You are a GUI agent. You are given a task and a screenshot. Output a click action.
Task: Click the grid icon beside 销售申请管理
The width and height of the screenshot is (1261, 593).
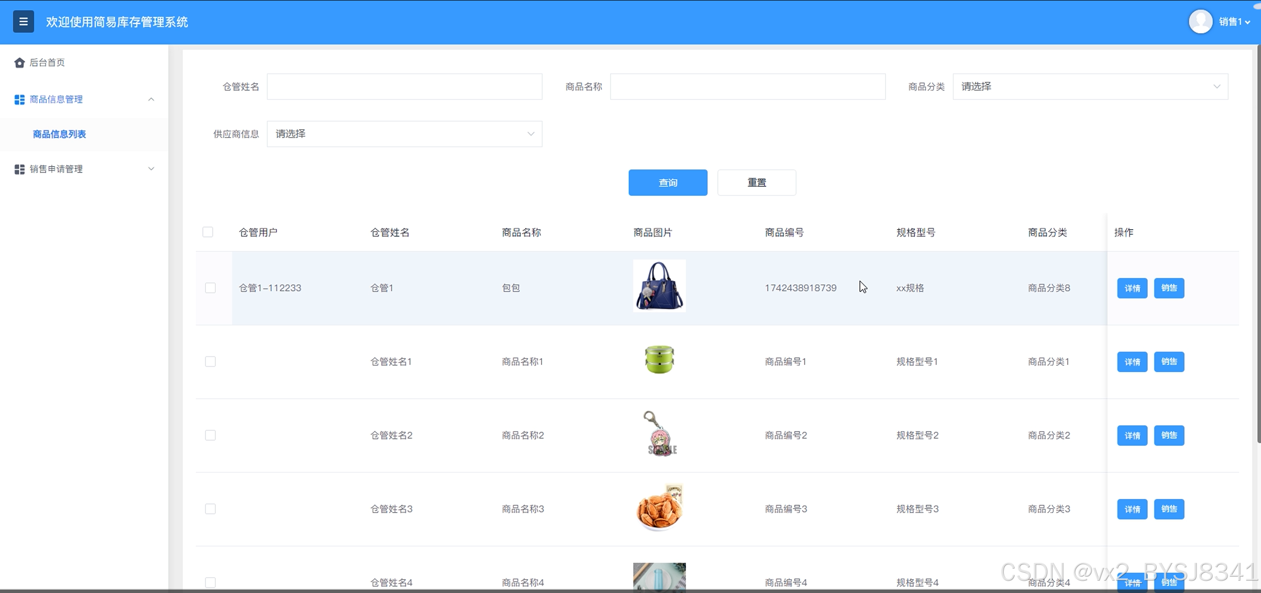19,169
